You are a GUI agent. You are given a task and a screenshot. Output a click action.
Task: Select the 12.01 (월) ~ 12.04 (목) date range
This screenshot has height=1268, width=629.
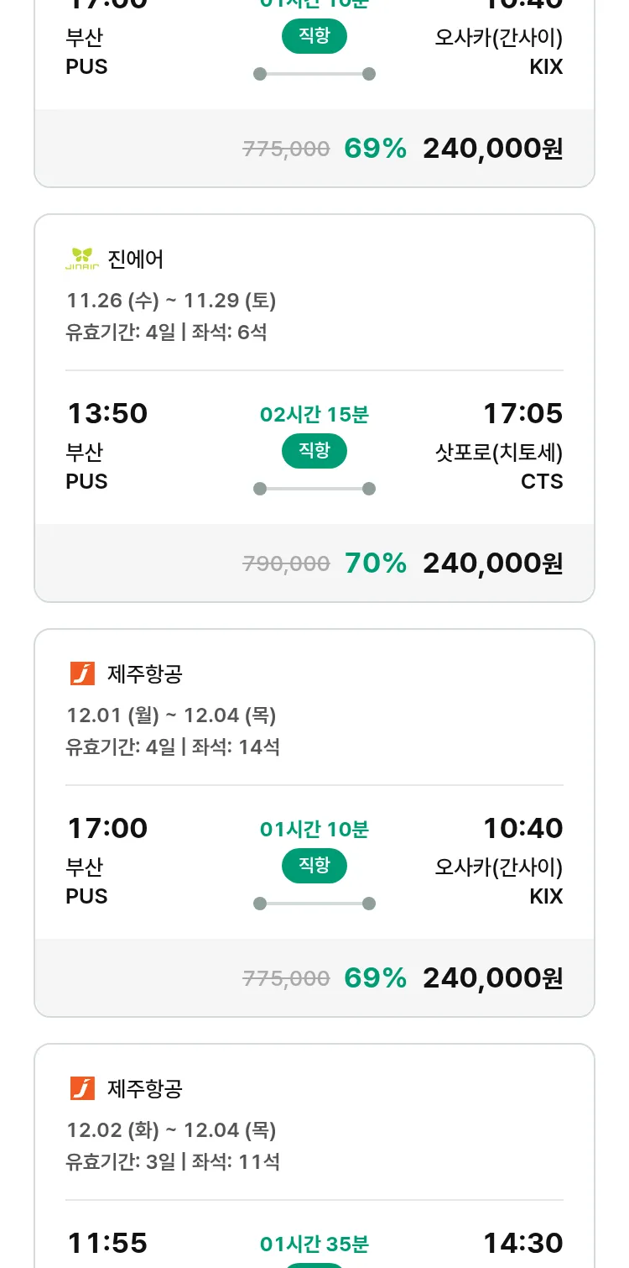171,715
